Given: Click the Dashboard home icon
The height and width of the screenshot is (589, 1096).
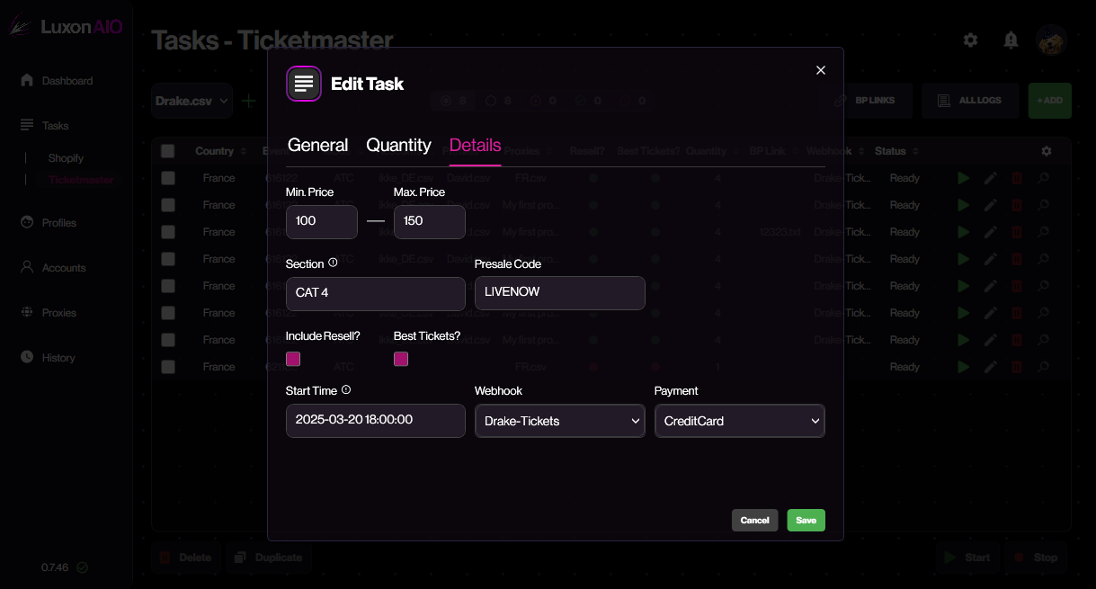Looking at the screenshot, I should click(x=27, y=81).
